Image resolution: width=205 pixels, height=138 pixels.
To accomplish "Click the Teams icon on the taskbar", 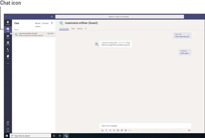I will pyautogui.click(x=66, y=136).
